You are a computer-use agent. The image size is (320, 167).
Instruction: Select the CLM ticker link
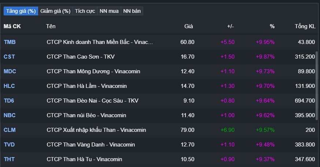click(x=10, y=130)
